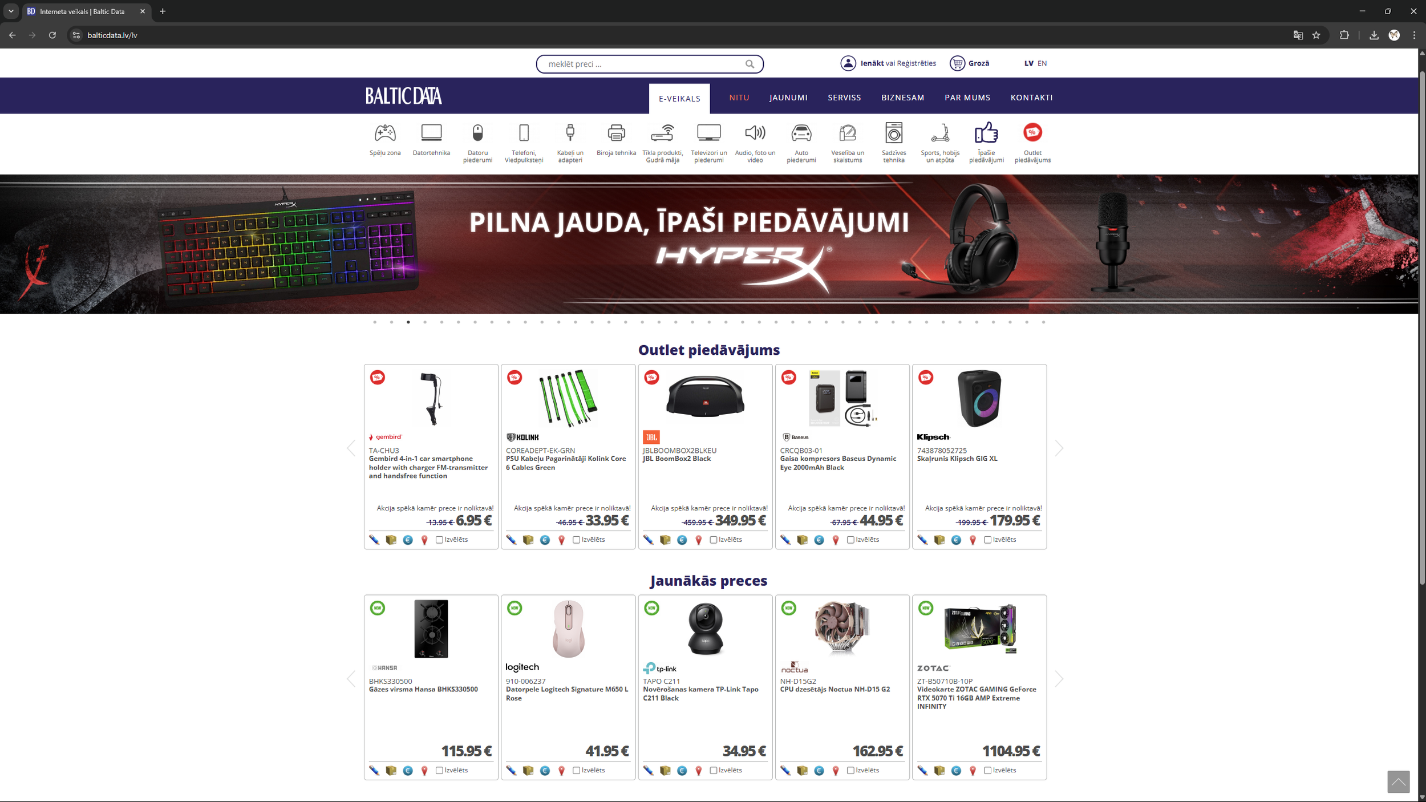Open the Kabeļi un adapteri category
The image size is (1426, 802).
click(x=570, y=143)
